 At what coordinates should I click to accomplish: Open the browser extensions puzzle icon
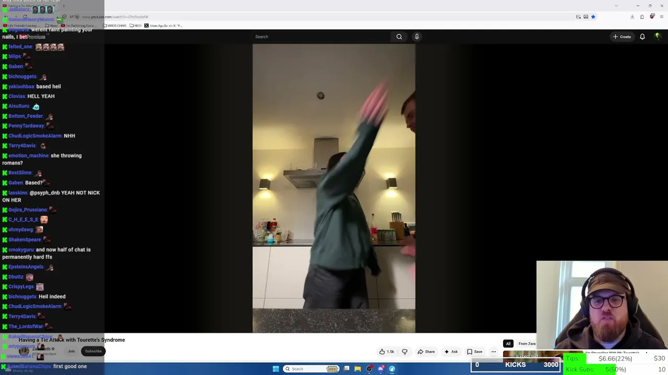(642, 17)
